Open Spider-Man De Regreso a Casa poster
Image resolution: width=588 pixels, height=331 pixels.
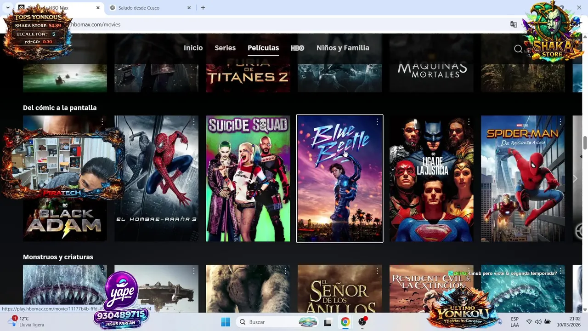(x=523, y=178)
